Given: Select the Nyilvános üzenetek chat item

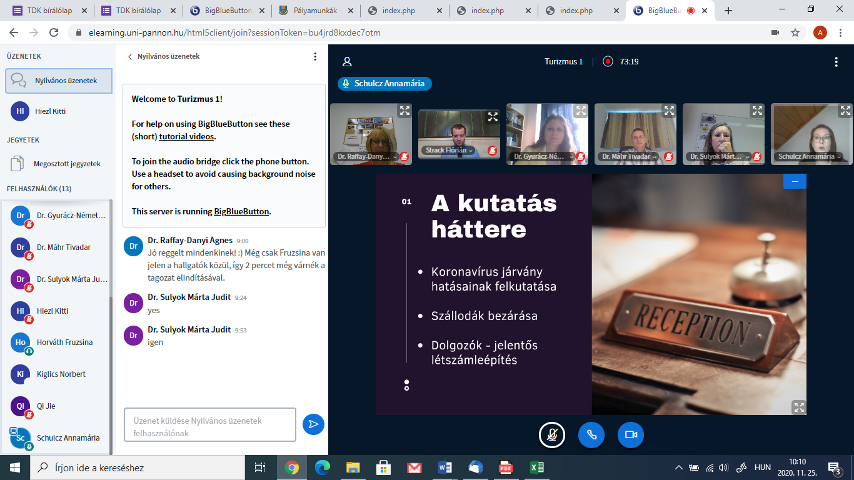Looking at the screenshot, I should coord(59,81).
